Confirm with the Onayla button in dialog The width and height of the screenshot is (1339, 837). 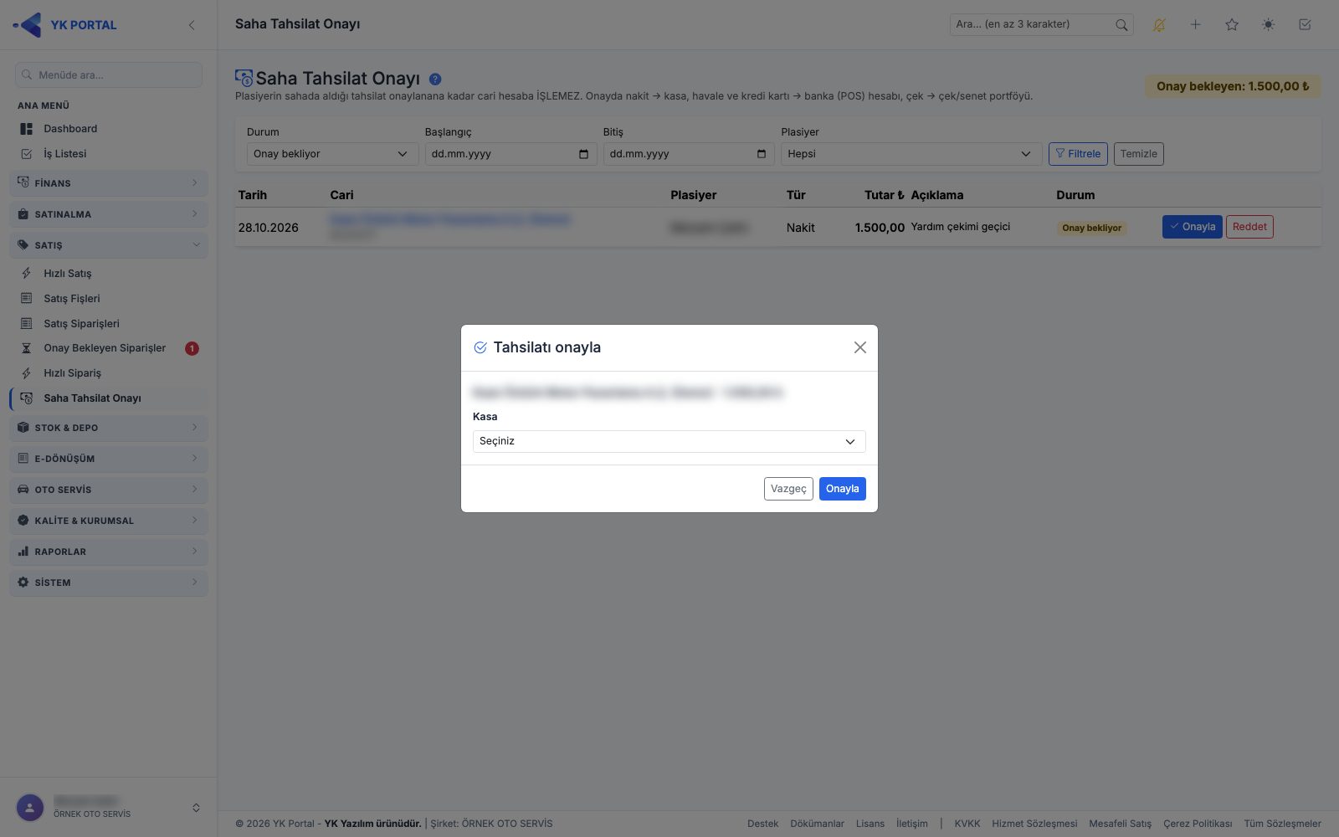[x=842, y=489]
